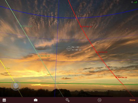Tap the circular alert icon beside the signal bars
138x103 pixels.
pyautogui.click(x=132, y=2)
